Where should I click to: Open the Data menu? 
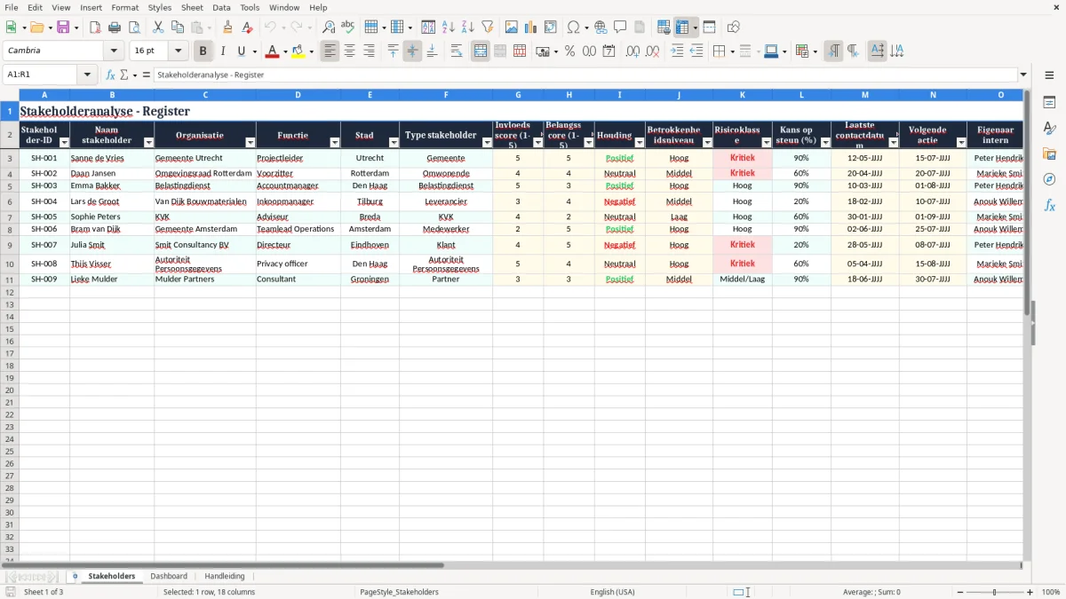tap(221, 7)
